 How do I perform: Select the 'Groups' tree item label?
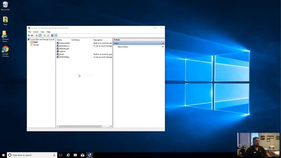coord(36,45)
